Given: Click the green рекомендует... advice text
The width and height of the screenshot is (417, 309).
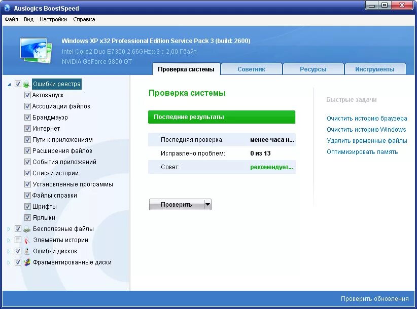Looking at the screenshot, I should point(271,167).
